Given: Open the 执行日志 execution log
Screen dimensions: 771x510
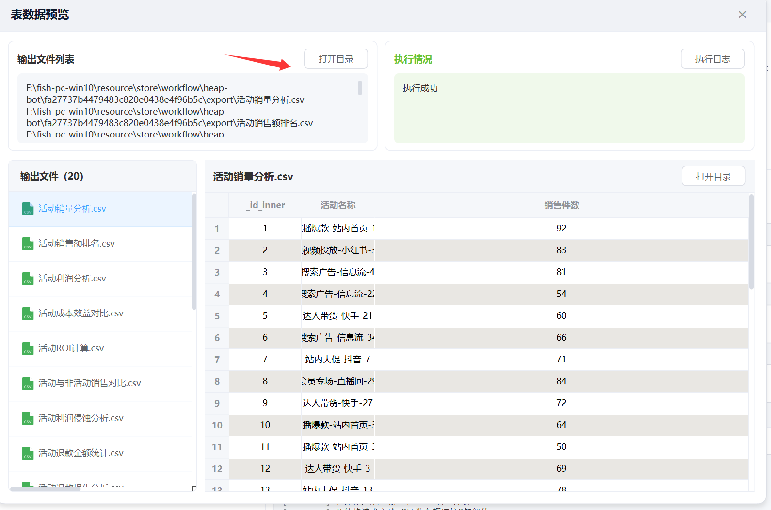Looking at the screenshot, I should coord(712,59).
